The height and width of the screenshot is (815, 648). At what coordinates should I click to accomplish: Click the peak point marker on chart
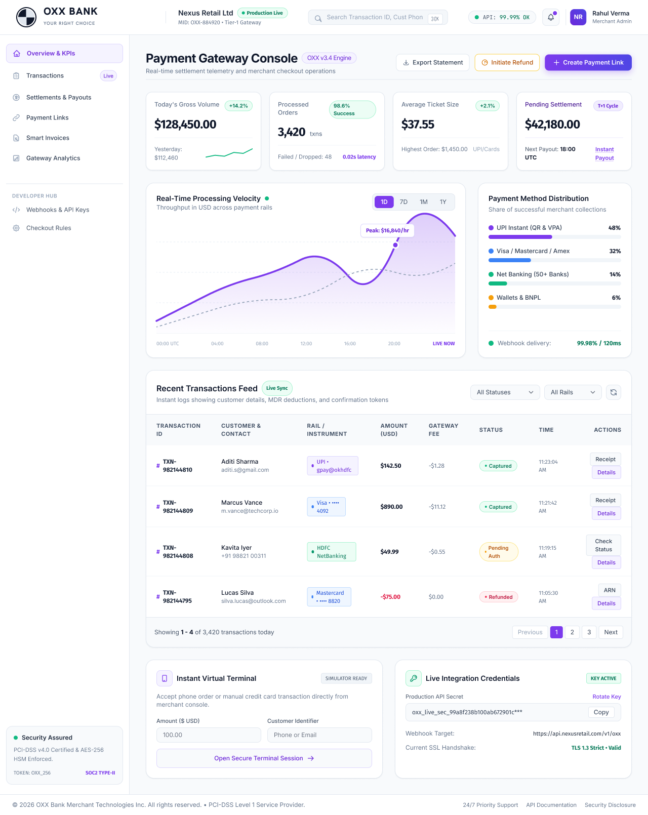click(x=395, y=245)
